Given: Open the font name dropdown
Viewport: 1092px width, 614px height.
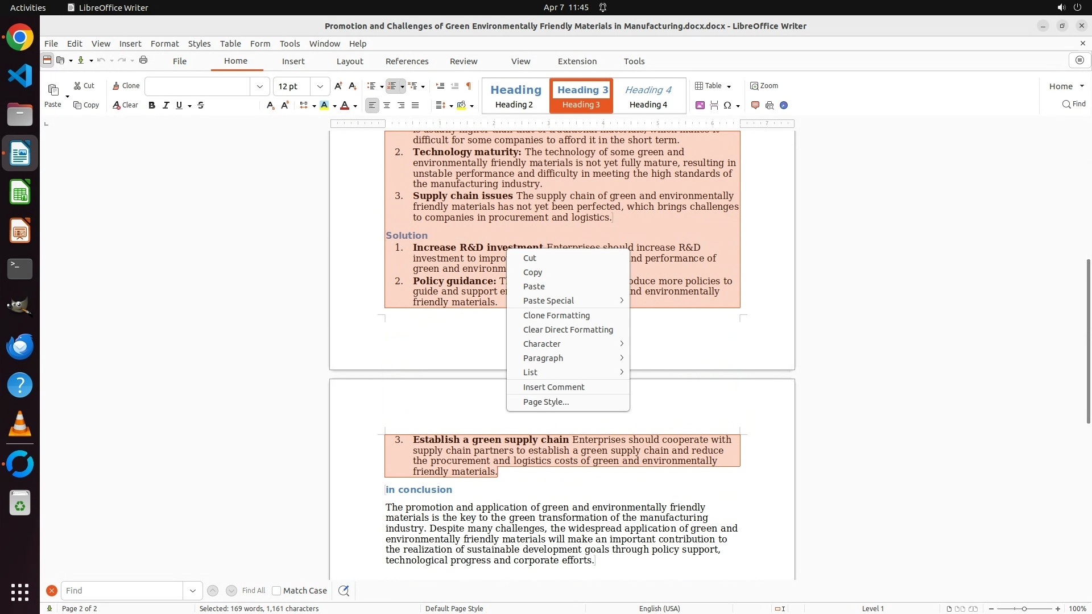Looking at the screenshot, I should pyautogui.click(x=260, y=86).
